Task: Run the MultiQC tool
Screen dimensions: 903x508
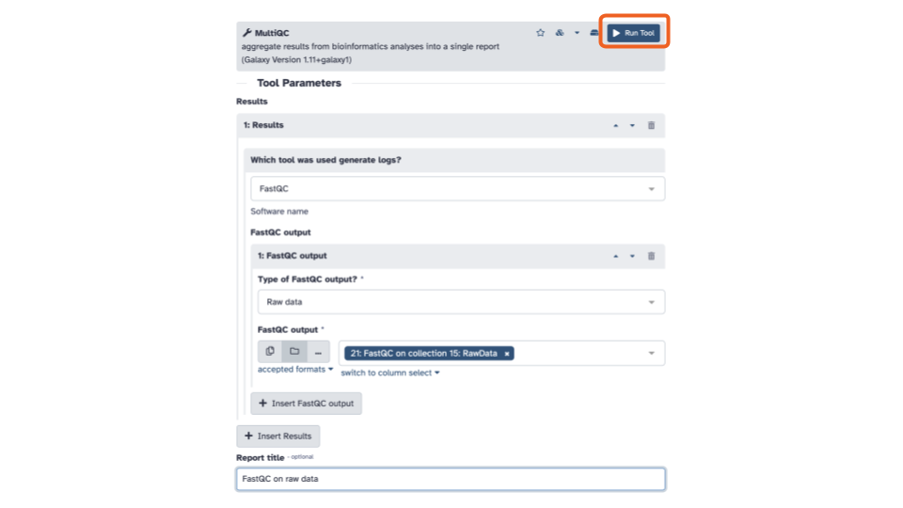Action: pos(633,33)
